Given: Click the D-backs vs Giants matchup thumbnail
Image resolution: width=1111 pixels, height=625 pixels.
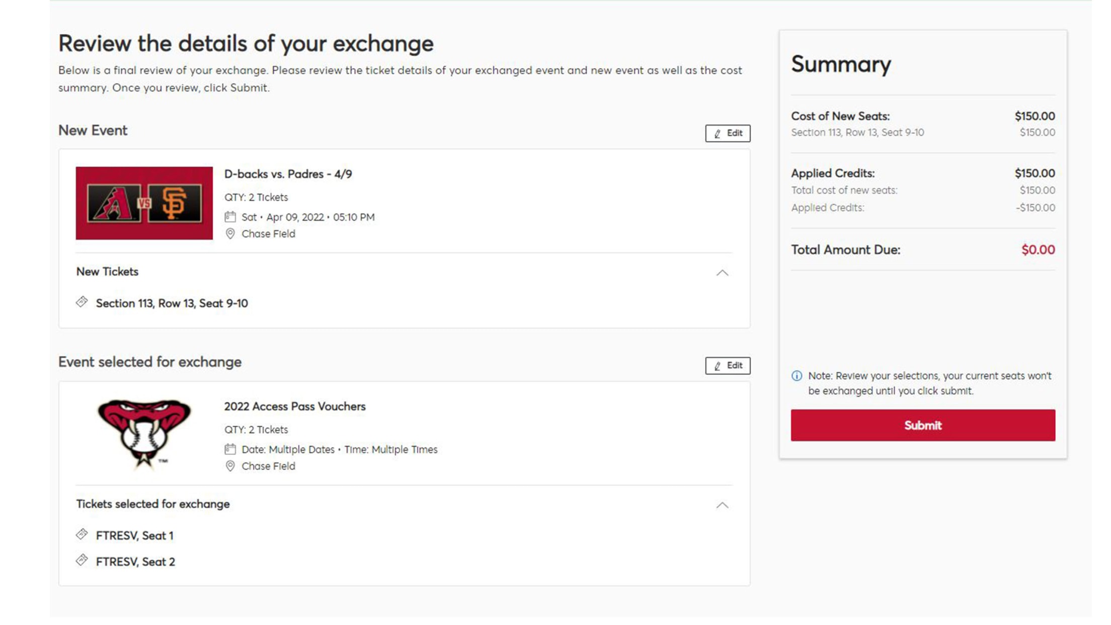Looking at the screenshot, I should [x=144, y=203].
